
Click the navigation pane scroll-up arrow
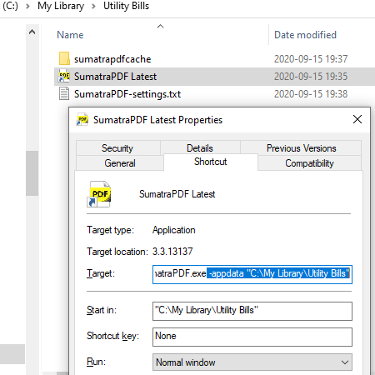click(x=32, y=32)
